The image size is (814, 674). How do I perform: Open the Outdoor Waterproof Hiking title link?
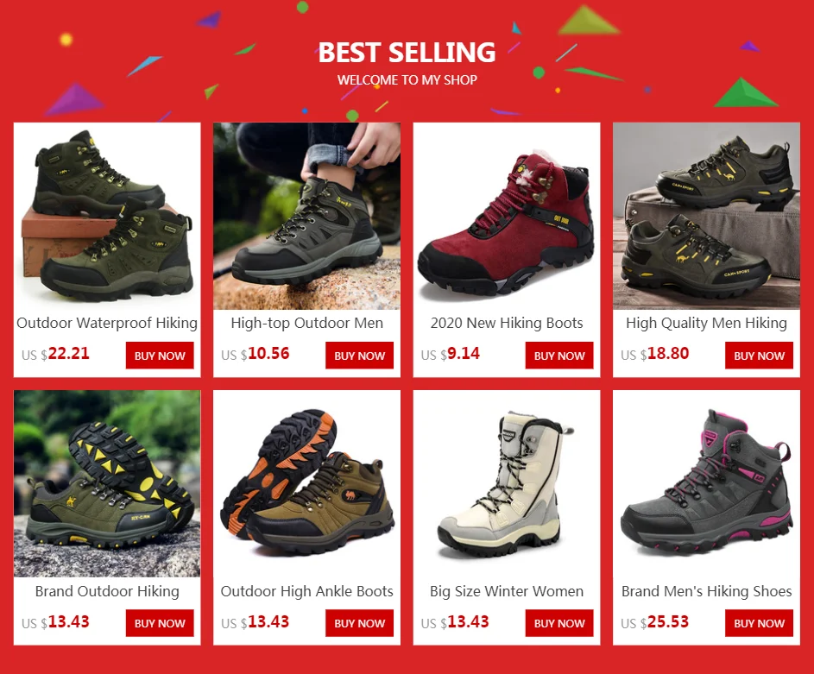click(107, 324)
